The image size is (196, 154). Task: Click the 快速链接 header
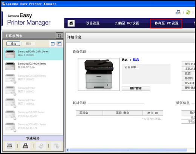(33, 138)
